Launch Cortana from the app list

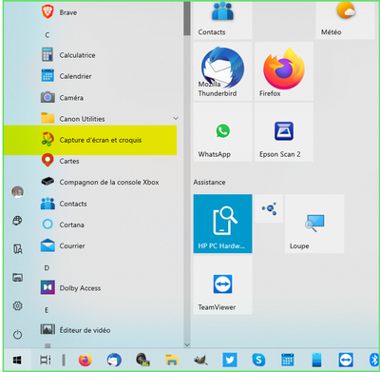tap(63, 225)
